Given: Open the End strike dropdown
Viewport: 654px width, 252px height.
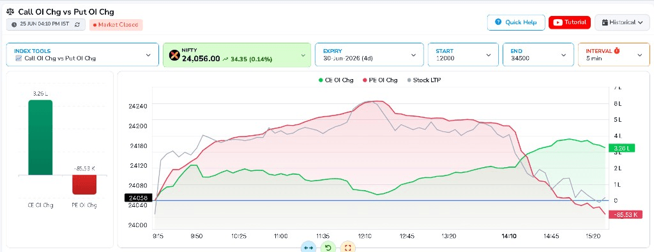Looking at the screenshot, I should 538,55.
